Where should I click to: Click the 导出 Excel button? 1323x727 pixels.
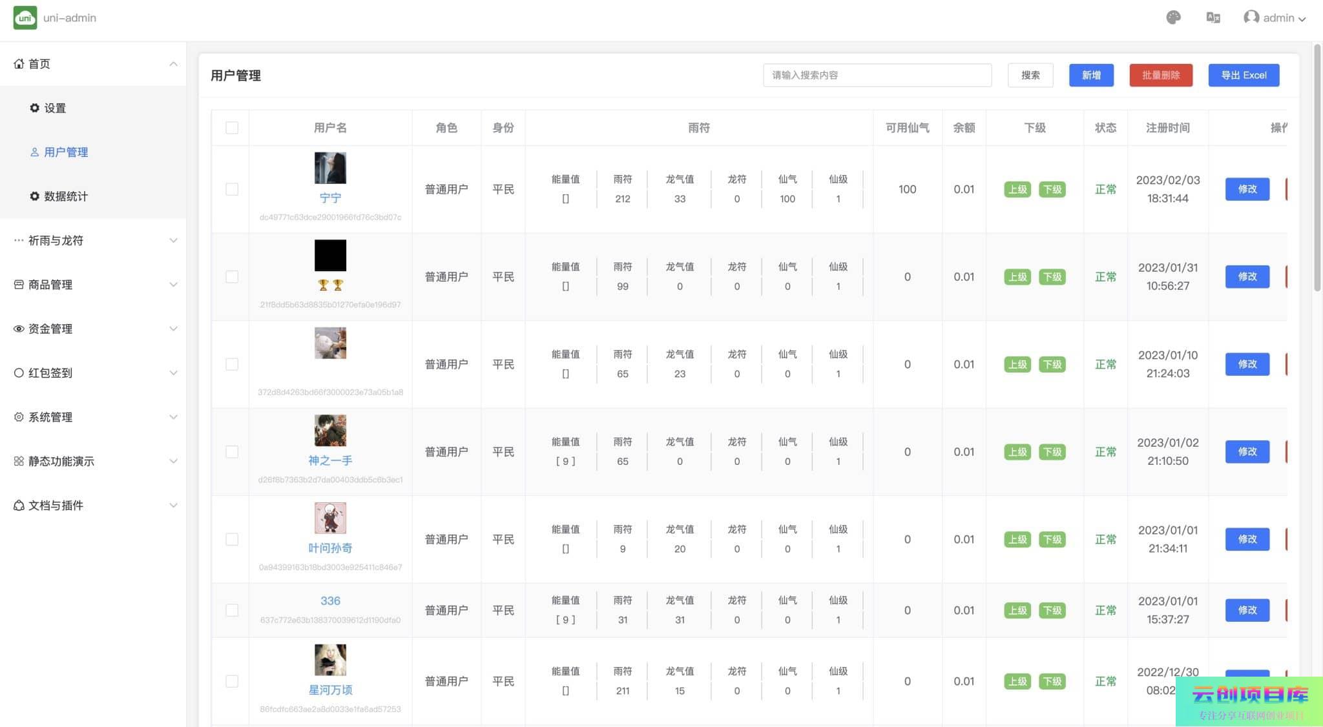pyautogui.click(x=1244, y=75)
